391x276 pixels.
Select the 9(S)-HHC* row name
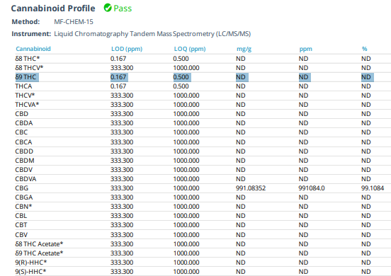pyautogui.click(x=30, y=272)
